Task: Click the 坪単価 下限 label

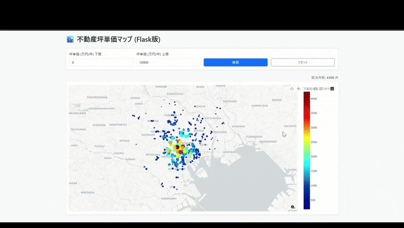Action: pyautogui.click(x=85, y=54)
